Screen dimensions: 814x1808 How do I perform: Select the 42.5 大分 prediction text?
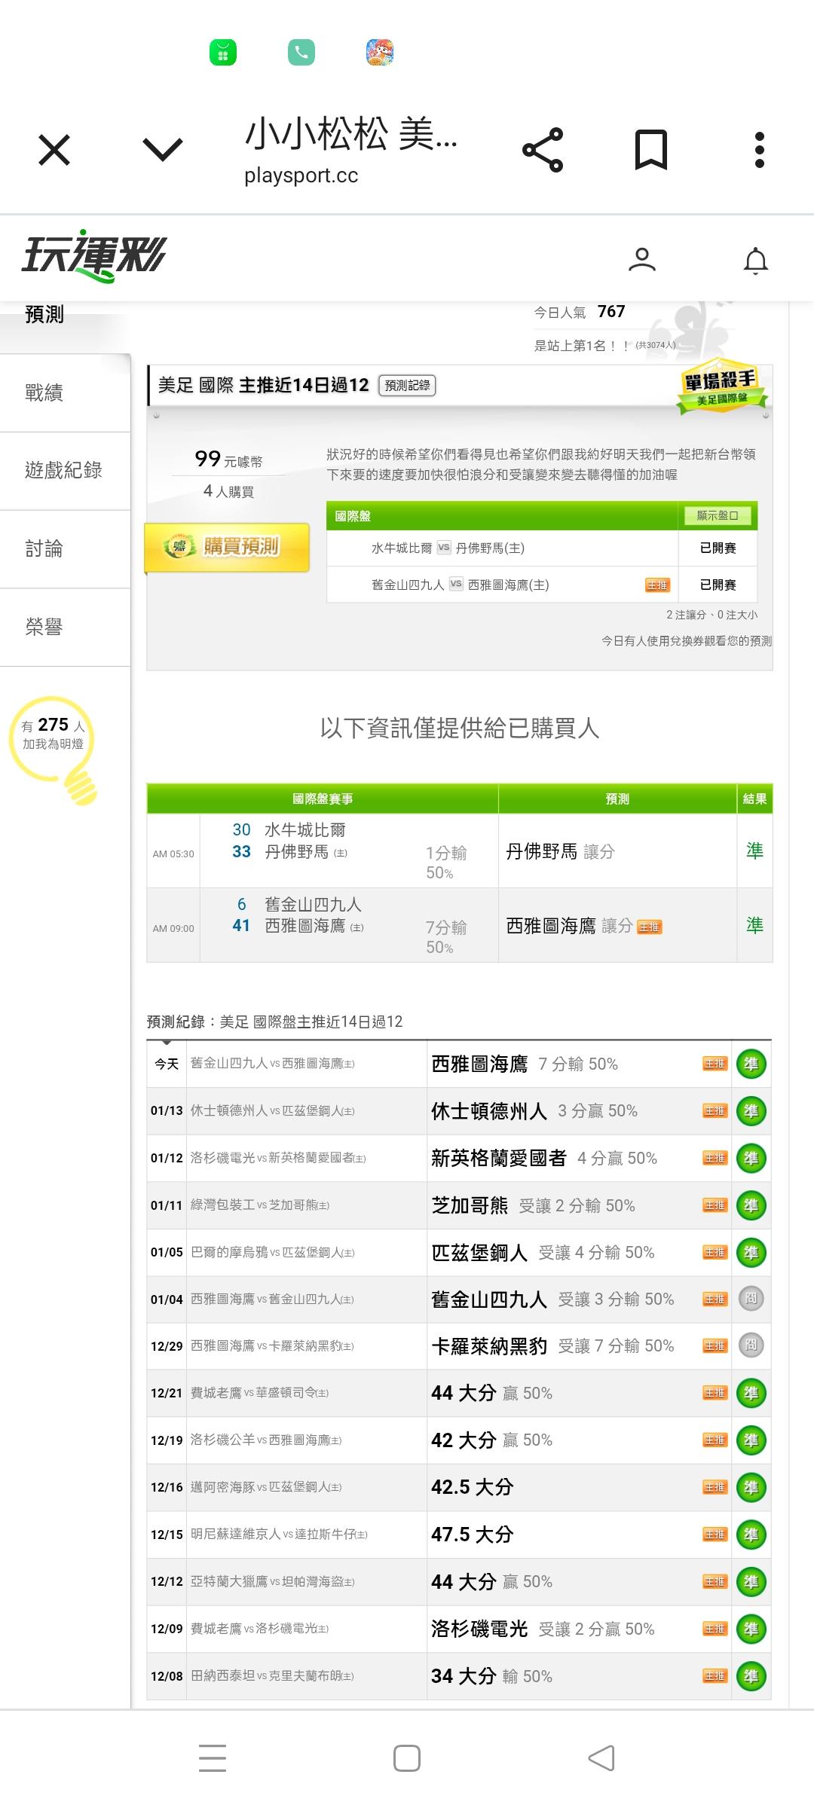473,1488
